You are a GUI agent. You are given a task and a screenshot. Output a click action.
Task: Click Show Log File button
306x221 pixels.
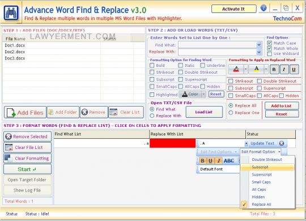(x=28, y=190)
